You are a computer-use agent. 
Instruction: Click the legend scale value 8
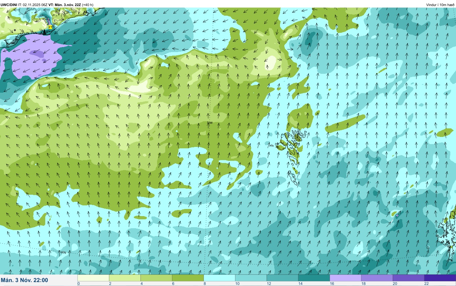pos(204,284)
